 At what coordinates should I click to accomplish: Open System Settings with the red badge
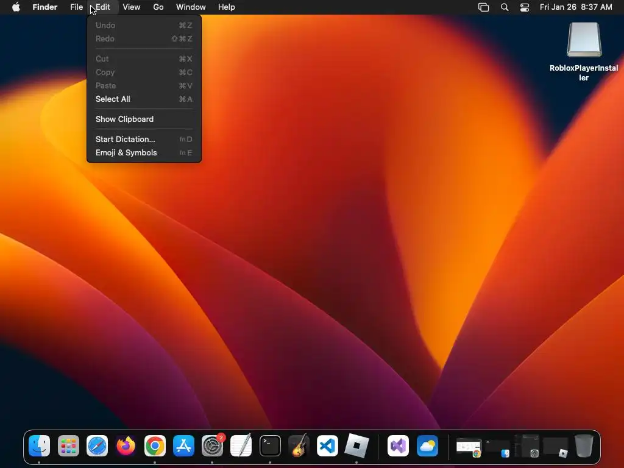[213, 445]
